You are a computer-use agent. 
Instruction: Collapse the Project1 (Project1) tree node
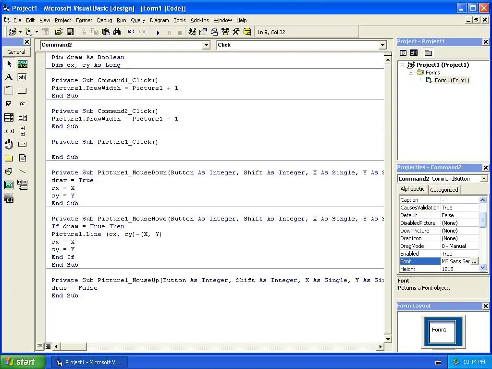tap(402, 65)
